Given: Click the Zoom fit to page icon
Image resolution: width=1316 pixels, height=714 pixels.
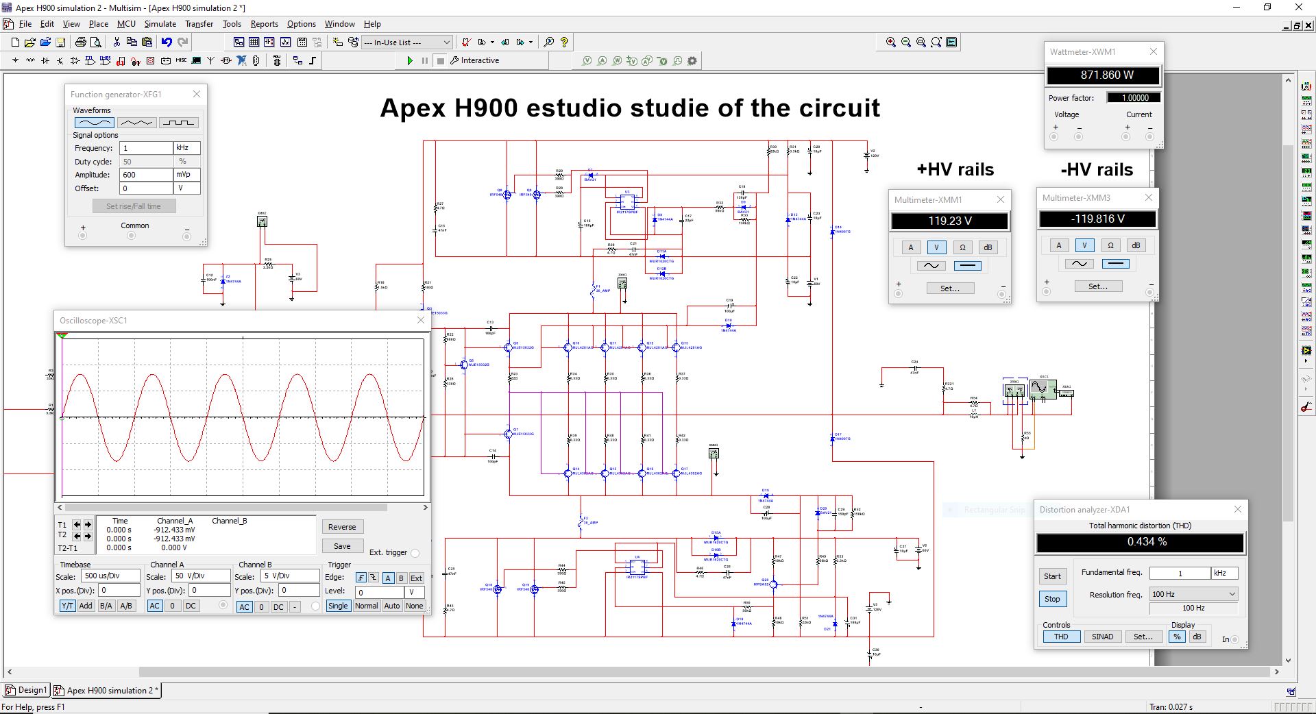Looking at the screenshot, I should click(936, 42).
